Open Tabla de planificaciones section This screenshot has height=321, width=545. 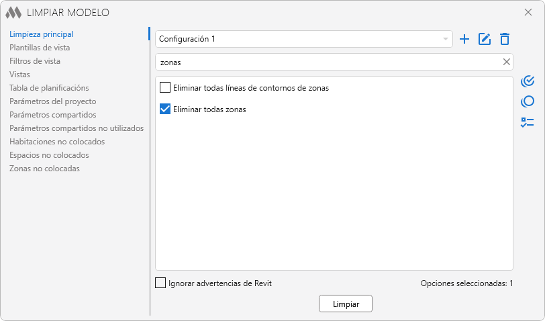coord(49,88)
